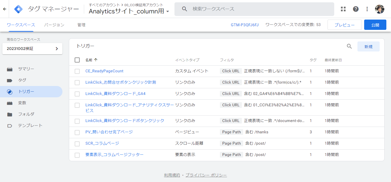The image size is (391, 182).
Task: Open the PV_問い合わせ完了ページ trigger
Action: 109,132
